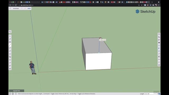Click the SketchUp logo
169x95 pixels.
(145, 12)
